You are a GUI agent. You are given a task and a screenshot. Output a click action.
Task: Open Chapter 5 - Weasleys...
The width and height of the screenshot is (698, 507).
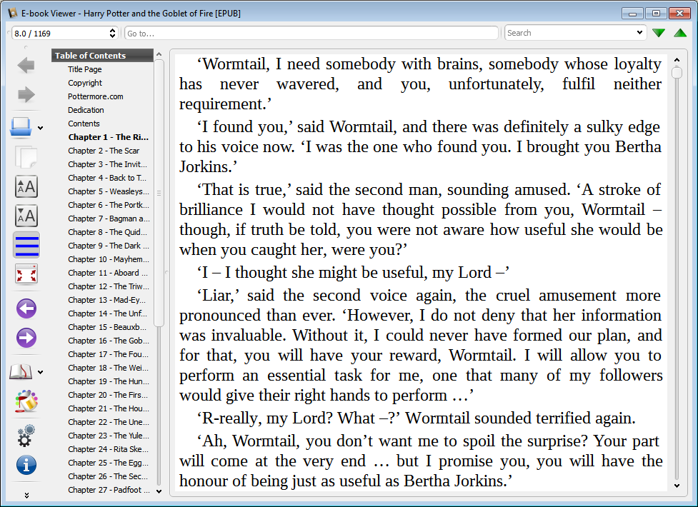(108, 191)
